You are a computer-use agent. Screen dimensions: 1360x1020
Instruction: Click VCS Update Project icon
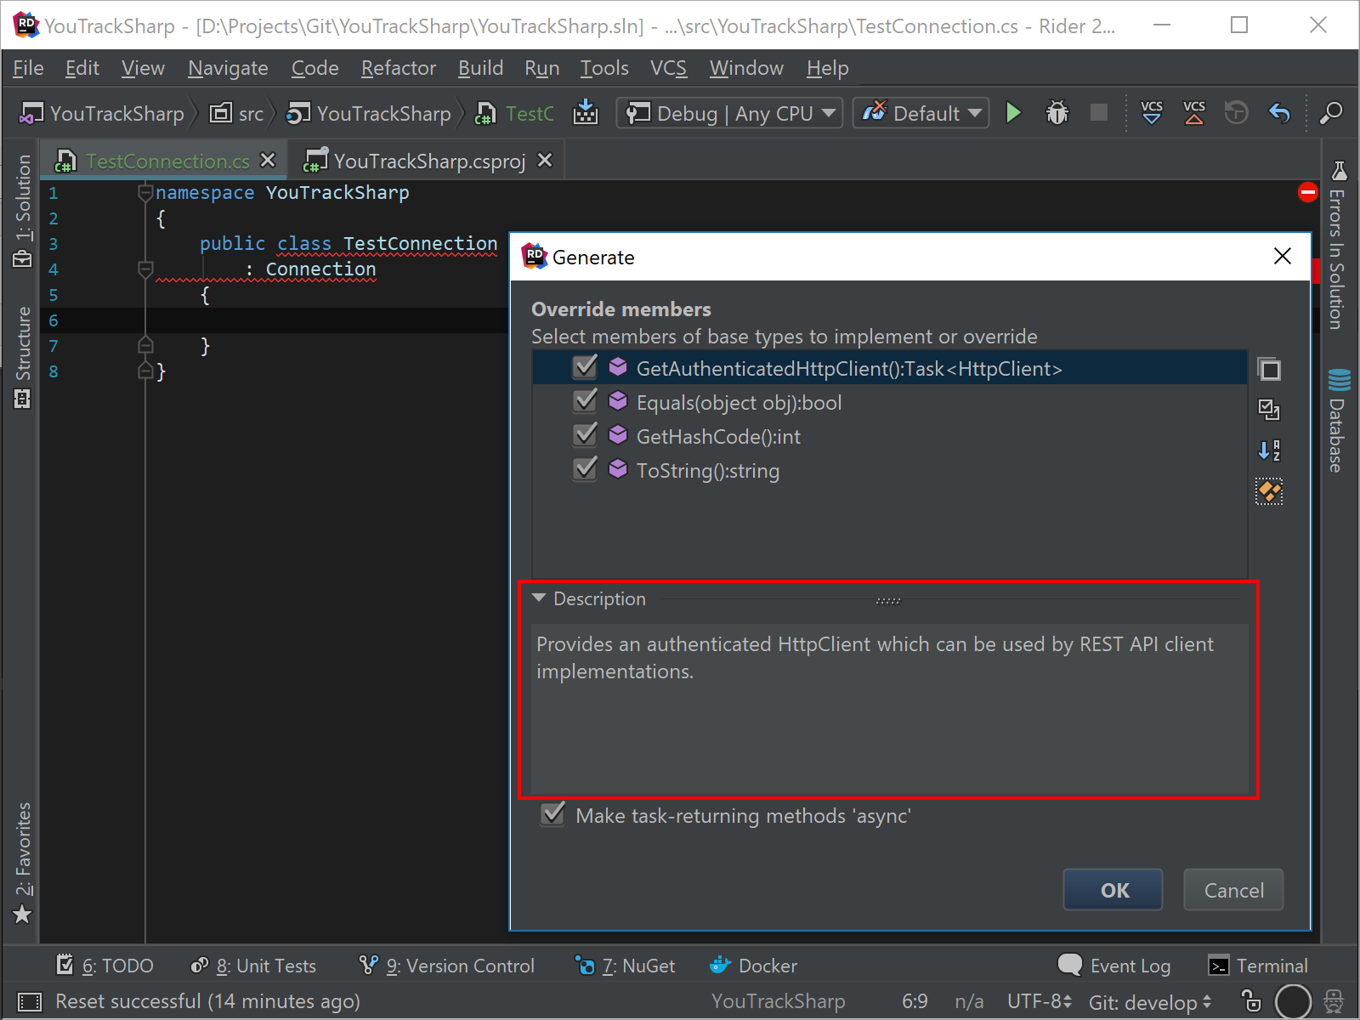[1152, 112]
